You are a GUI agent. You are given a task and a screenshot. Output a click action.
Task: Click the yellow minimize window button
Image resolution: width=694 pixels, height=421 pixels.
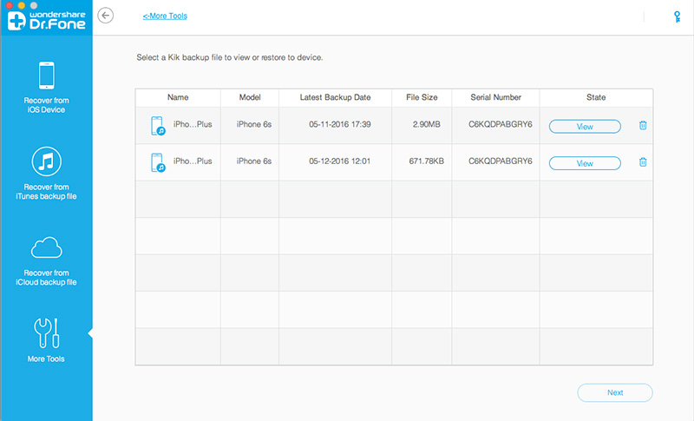21,5
